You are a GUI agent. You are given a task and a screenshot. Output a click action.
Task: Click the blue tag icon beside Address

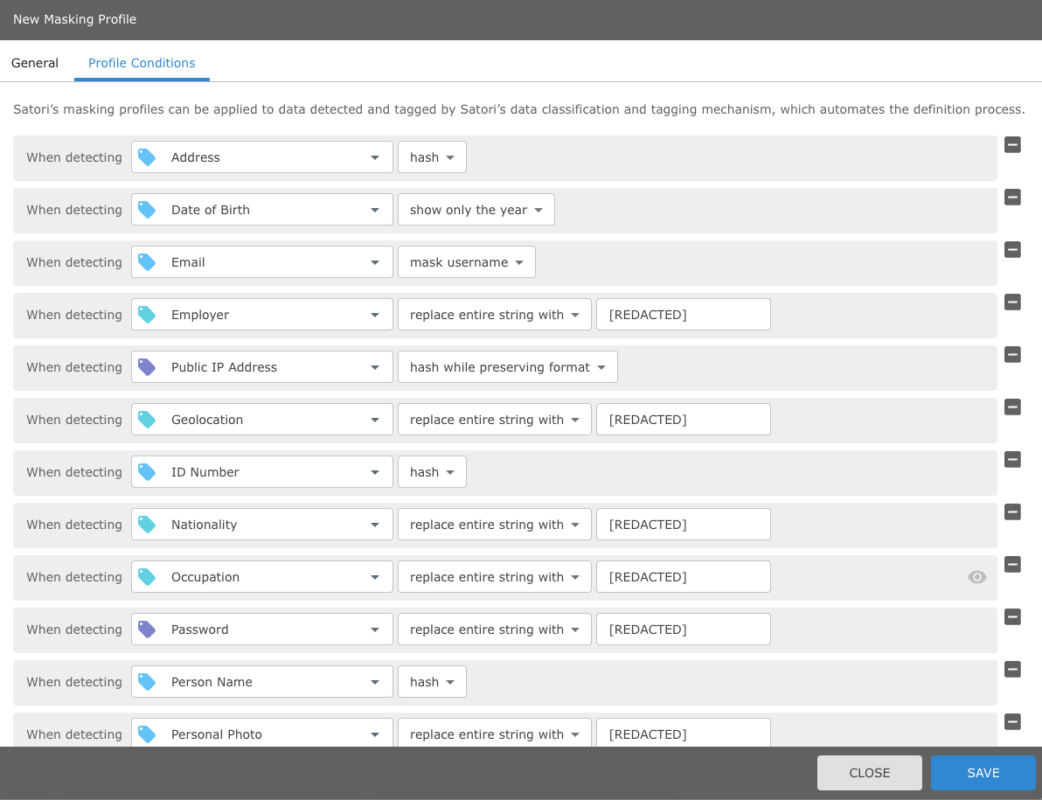147,157
